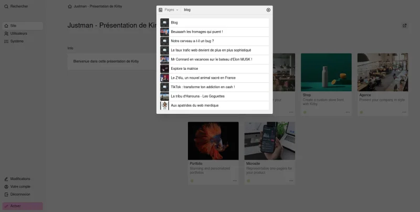Select result Notre cerveau a-t-il un bug
Screen dimensions: 420x212
215,41
